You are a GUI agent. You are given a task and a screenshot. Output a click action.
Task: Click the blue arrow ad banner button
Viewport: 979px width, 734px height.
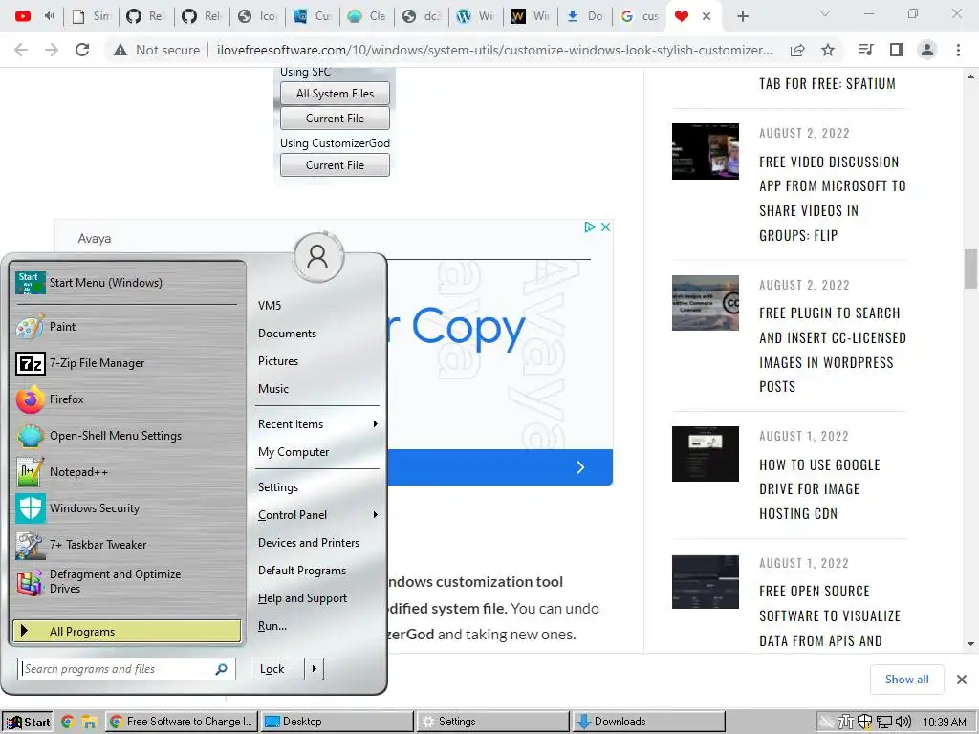(x=499, y=467)
